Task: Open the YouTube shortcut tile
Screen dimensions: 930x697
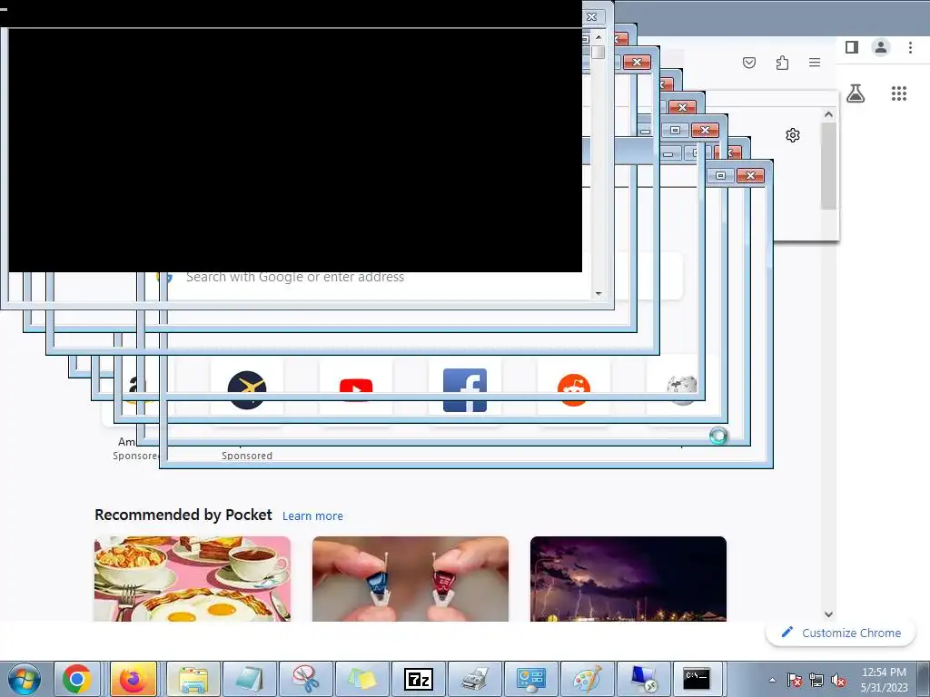Action: pyautogui.click(x=356, y=389)
